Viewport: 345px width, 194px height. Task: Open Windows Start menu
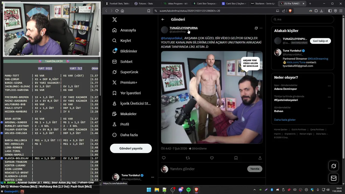click(x=149, y=190)
